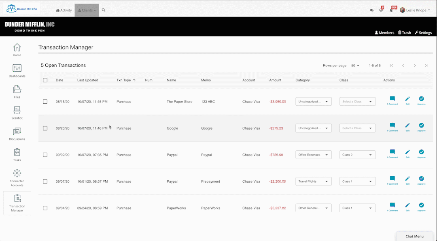437x241 pixels.
Task: View the Tasks section in the sidebar
Action: (x=17, y=155)
